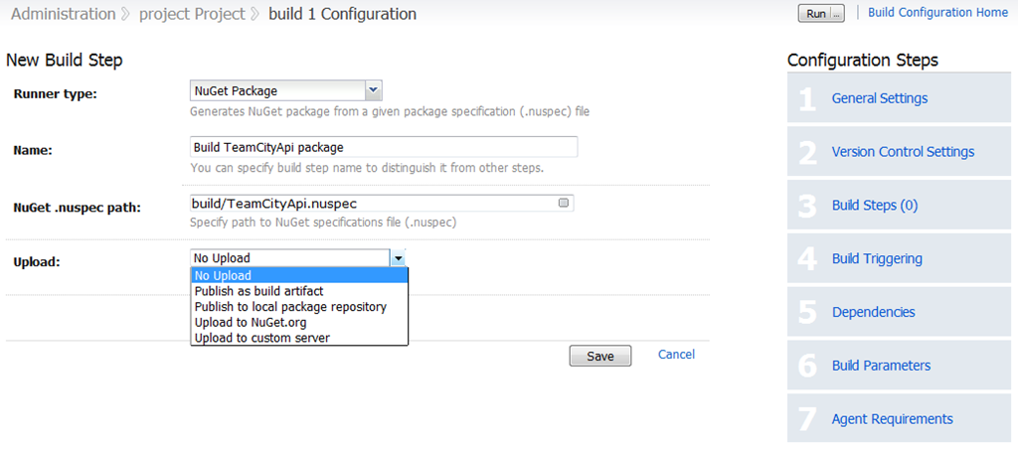Collapse the Upload dropdown arrow

pos(399,258)
